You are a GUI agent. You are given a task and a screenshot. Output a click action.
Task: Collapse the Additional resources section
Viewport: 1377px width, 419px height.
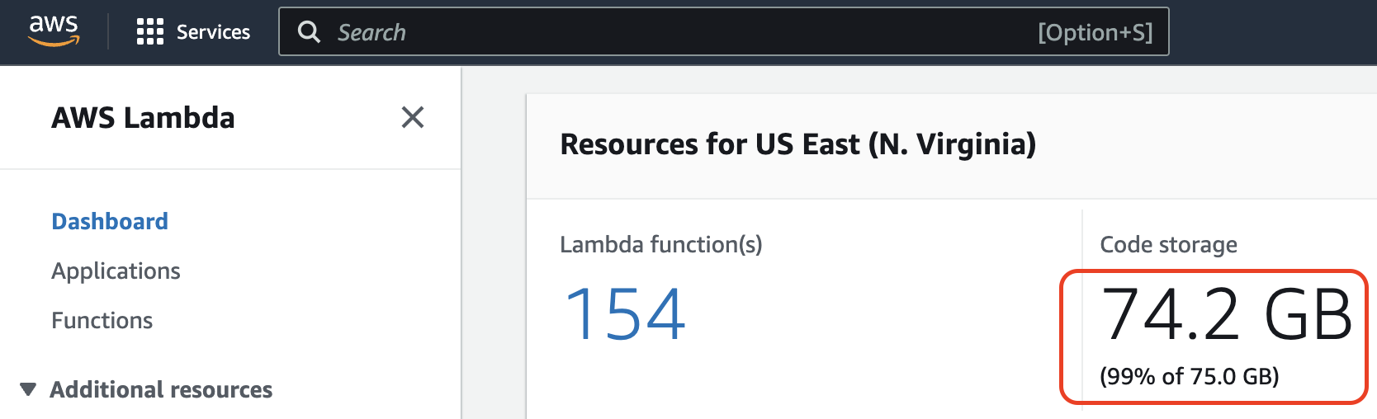tap(28, 389)
